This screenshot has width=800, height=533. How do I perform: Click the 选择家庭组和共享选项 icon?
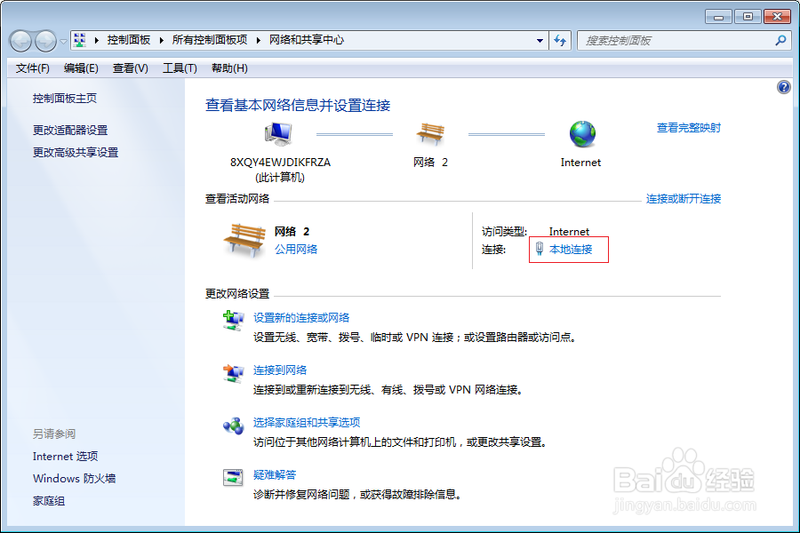tap(234, 425)
